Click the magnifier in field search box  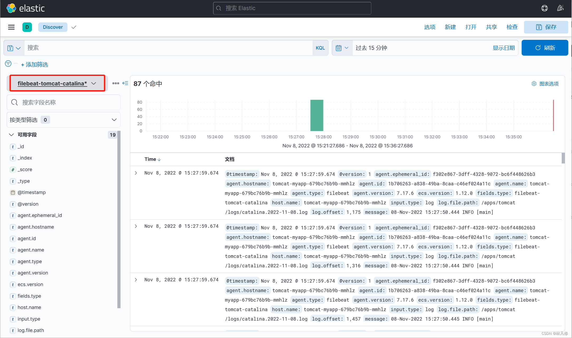tap(15, 102)
